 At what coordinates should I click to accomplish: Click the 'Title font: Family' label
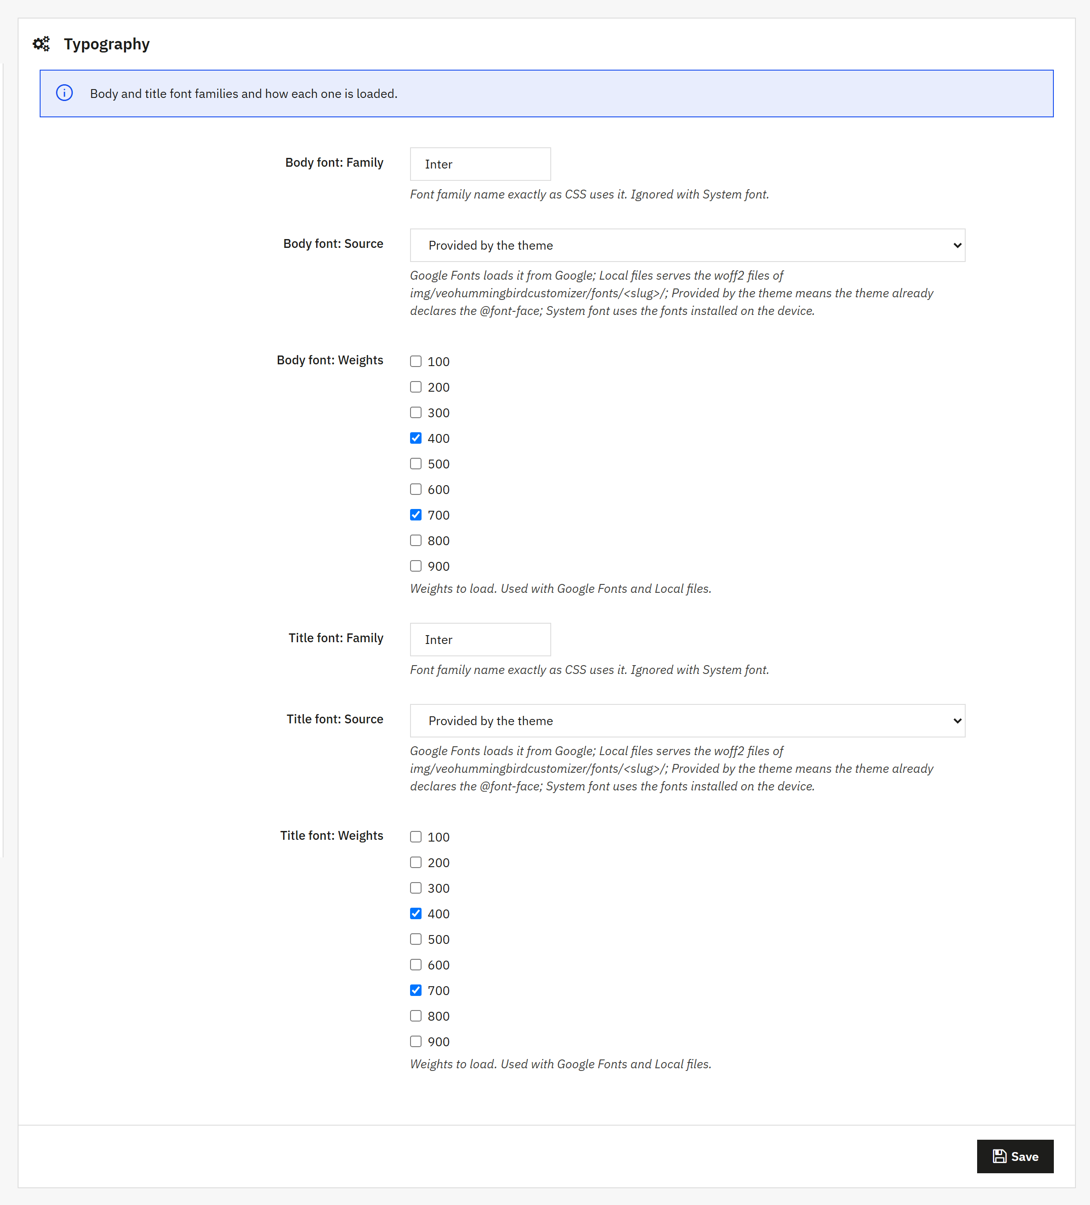336,638
